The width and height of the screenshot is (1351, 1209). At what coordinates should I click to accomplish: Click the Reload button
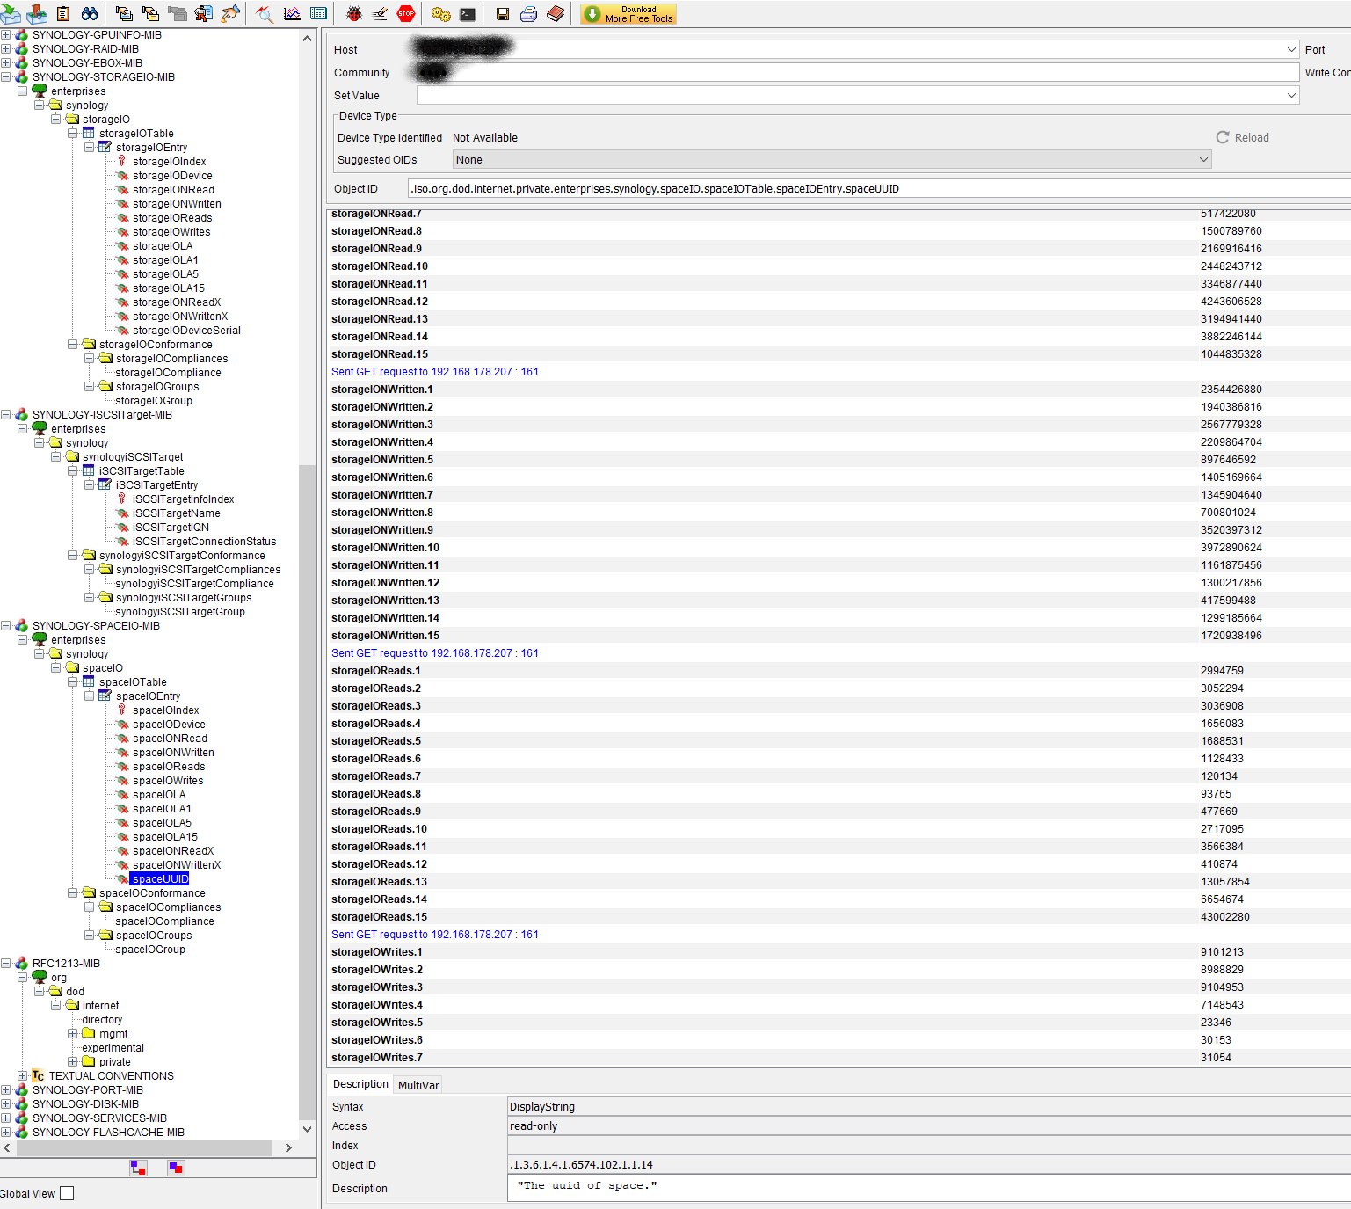tap(1243, 137)
